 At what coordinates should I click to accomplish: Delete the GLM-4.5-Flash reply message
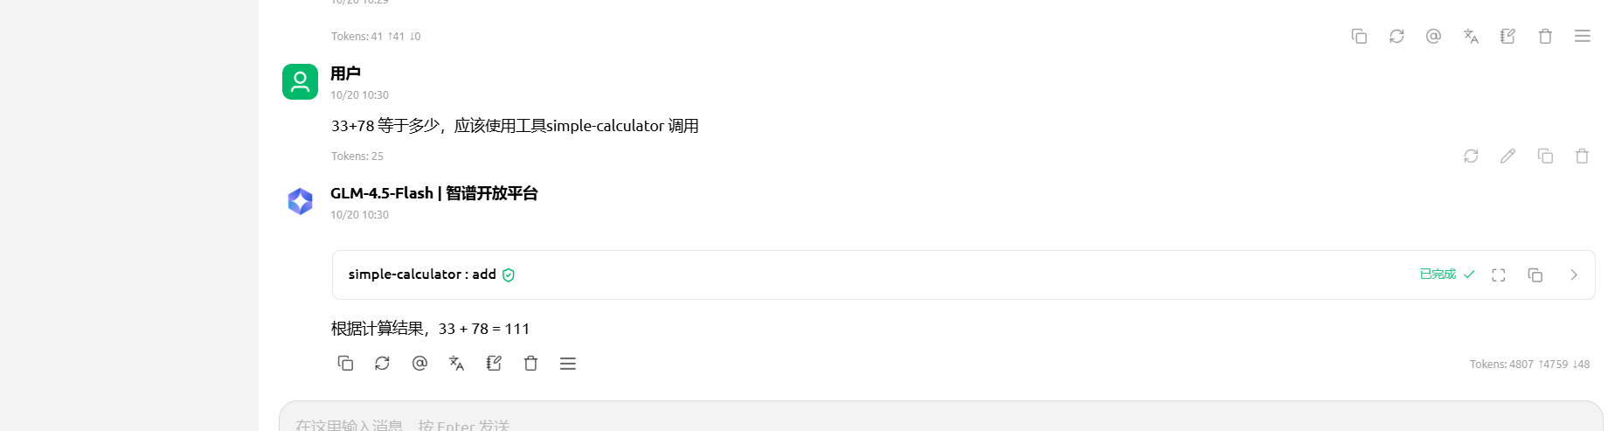530,363
